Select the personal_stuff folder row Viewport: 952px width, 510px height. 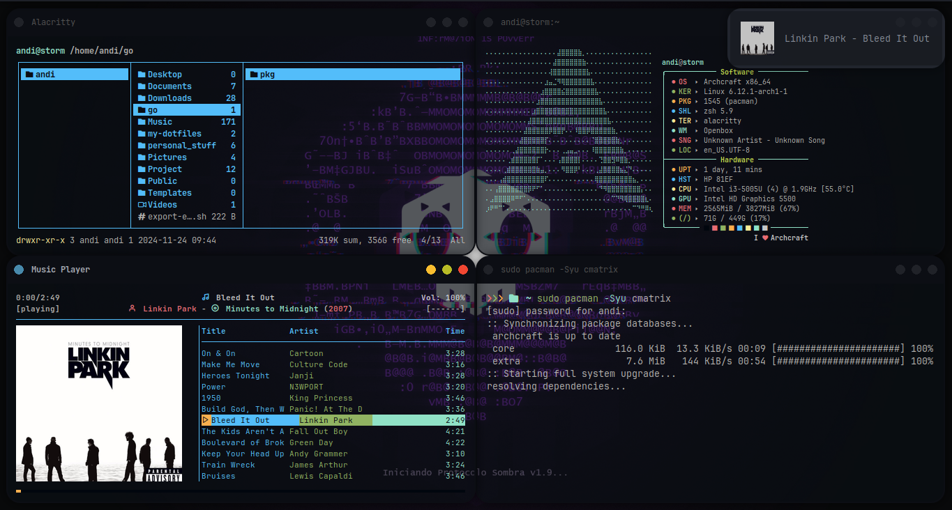pyautogui.click(x=187, y=146)
